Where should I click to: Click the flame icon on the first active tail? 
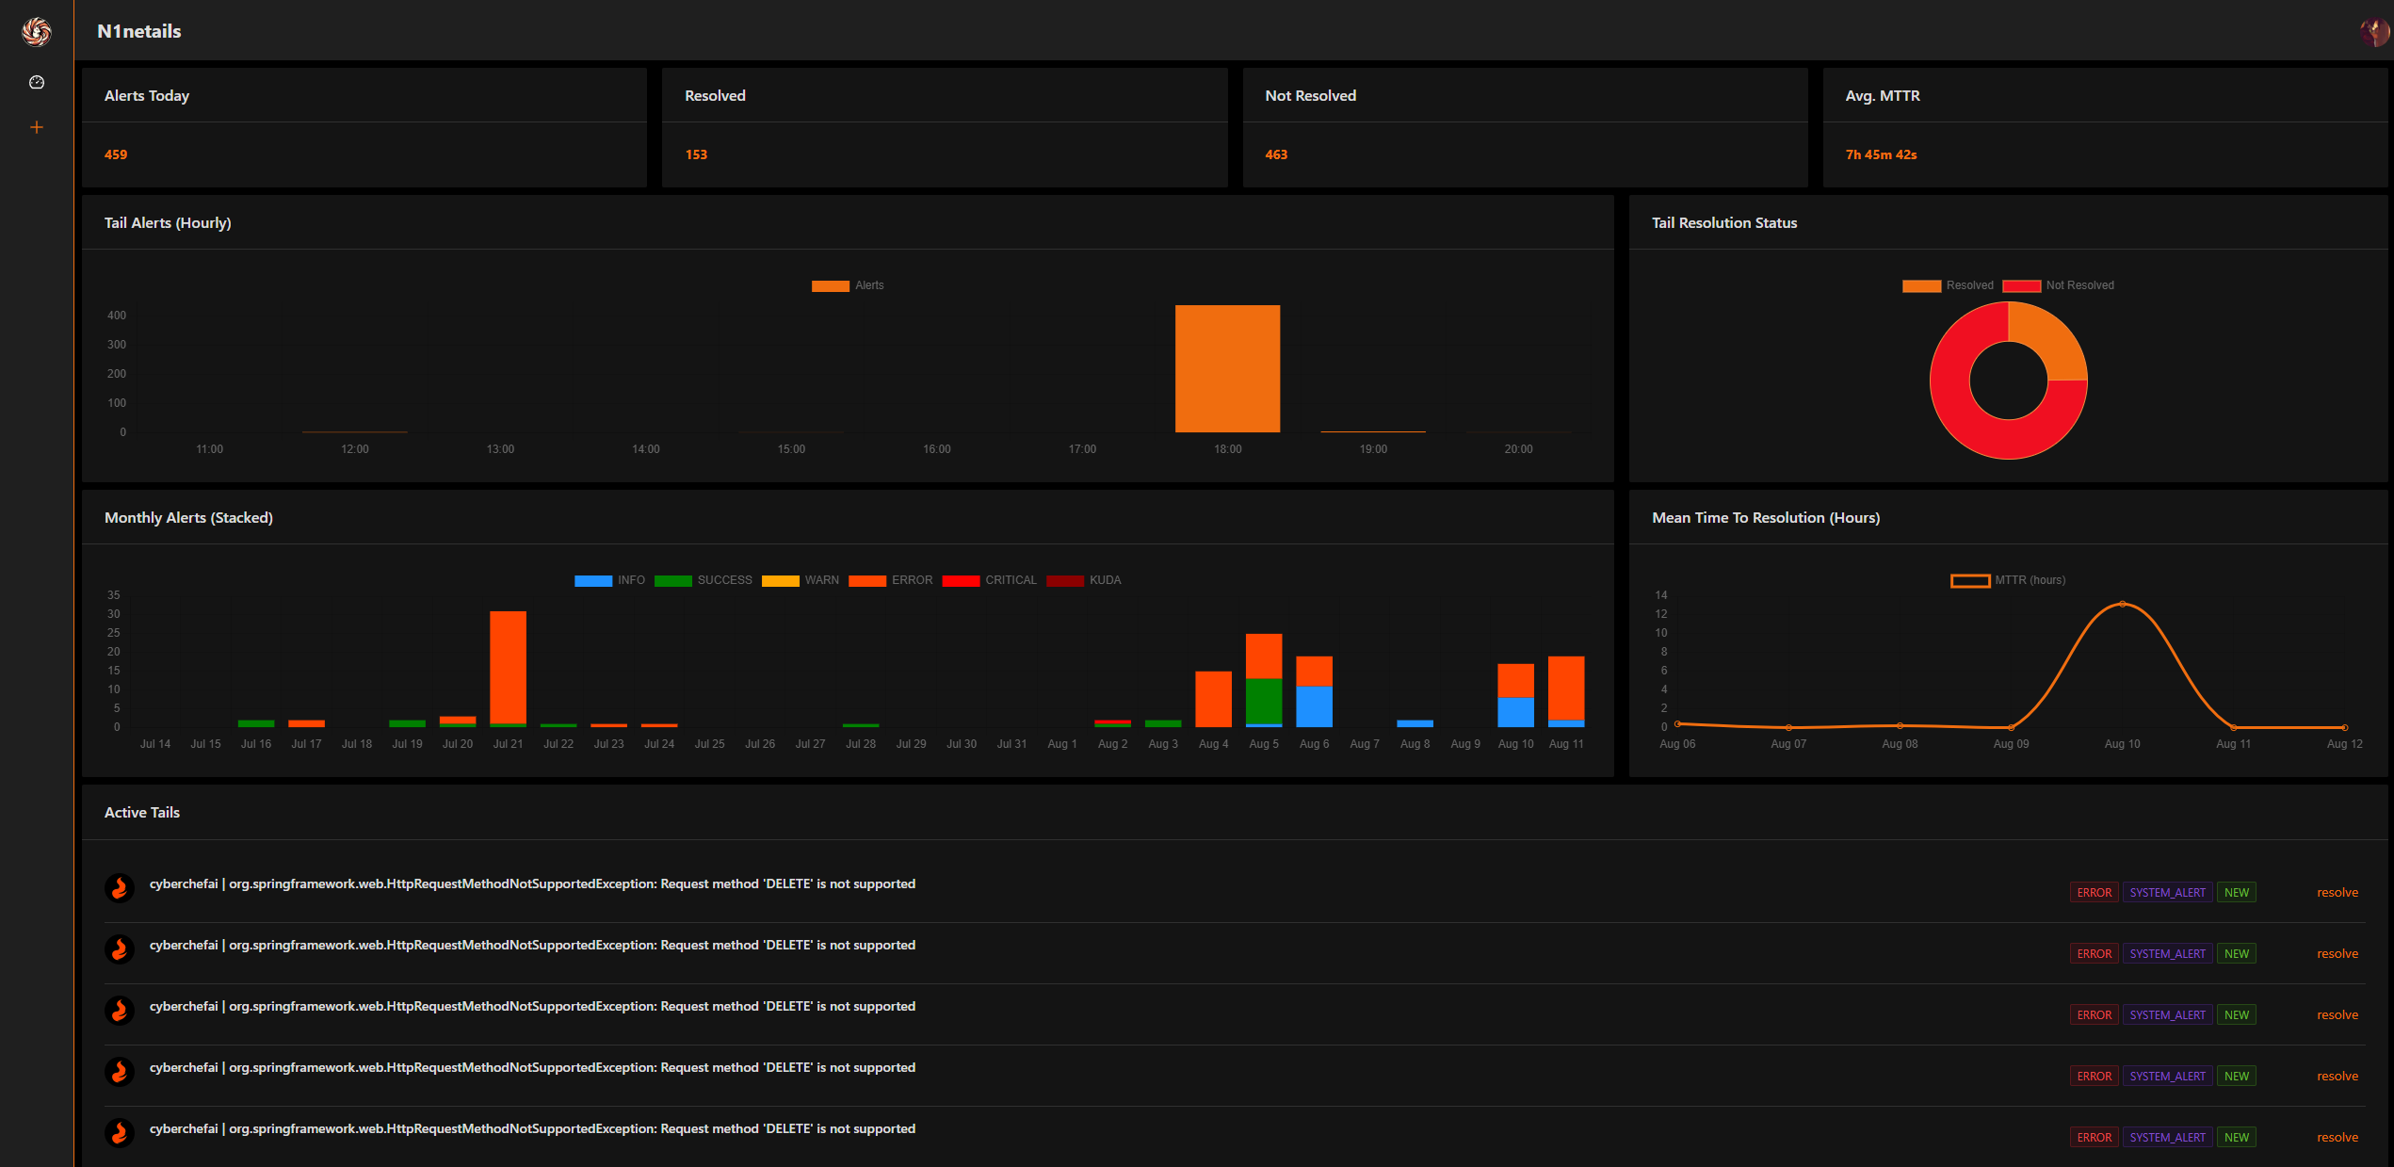120,887
